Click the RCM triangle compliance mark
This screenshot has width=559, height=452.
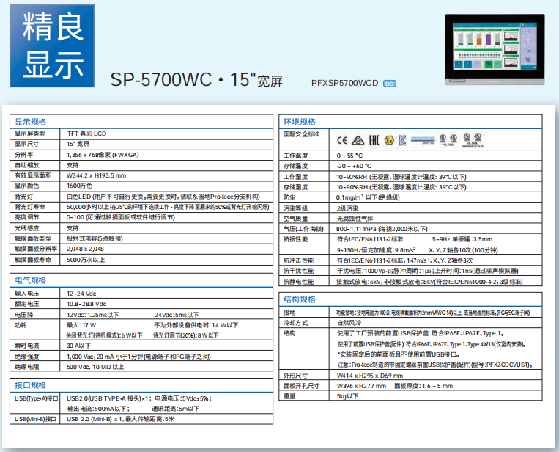358,140
